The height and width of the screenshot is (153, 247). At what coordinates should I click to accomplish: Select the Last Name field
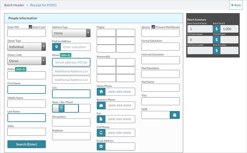click(x=27, y=118)
